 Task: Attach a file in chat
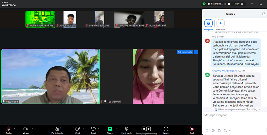pyautogui.click(x=219, y=131)
